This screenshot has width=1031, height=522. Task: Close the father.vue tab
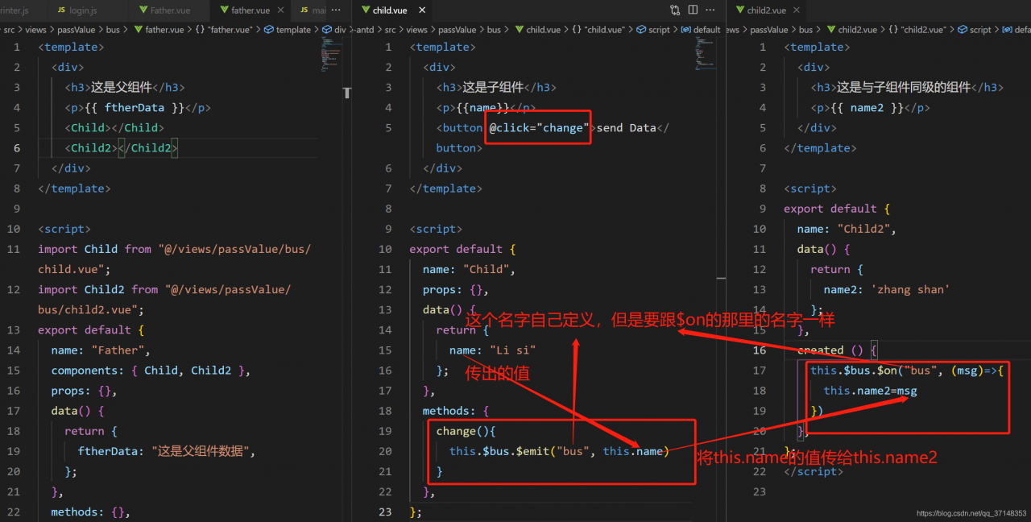pos(280,10)
